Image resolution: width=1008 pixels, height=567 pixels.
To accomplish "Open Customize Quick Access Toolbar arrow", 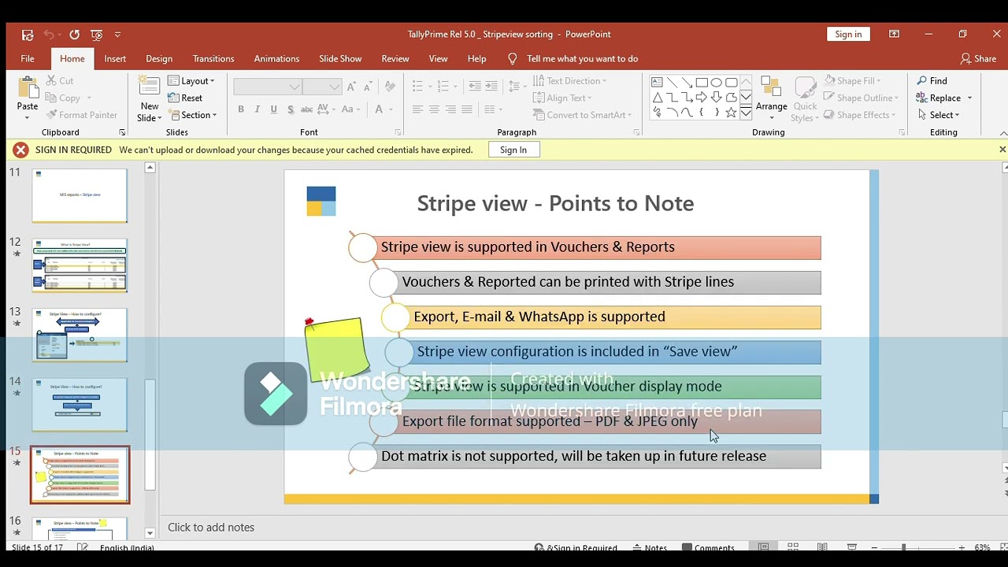I will (117, 35).
